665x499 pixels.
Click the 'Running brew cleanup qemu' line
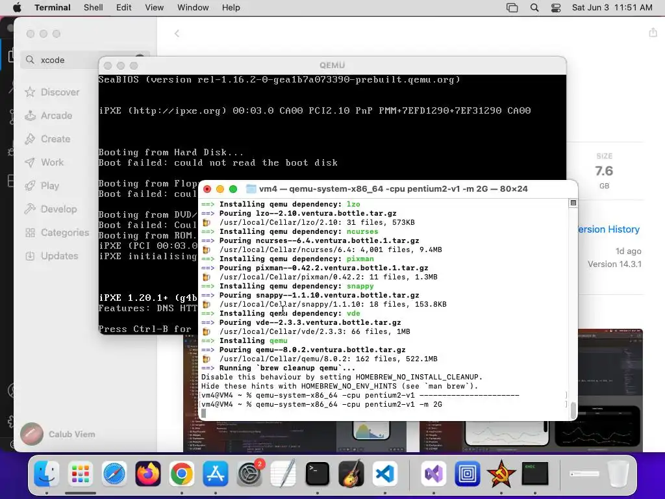coord(278,368)
